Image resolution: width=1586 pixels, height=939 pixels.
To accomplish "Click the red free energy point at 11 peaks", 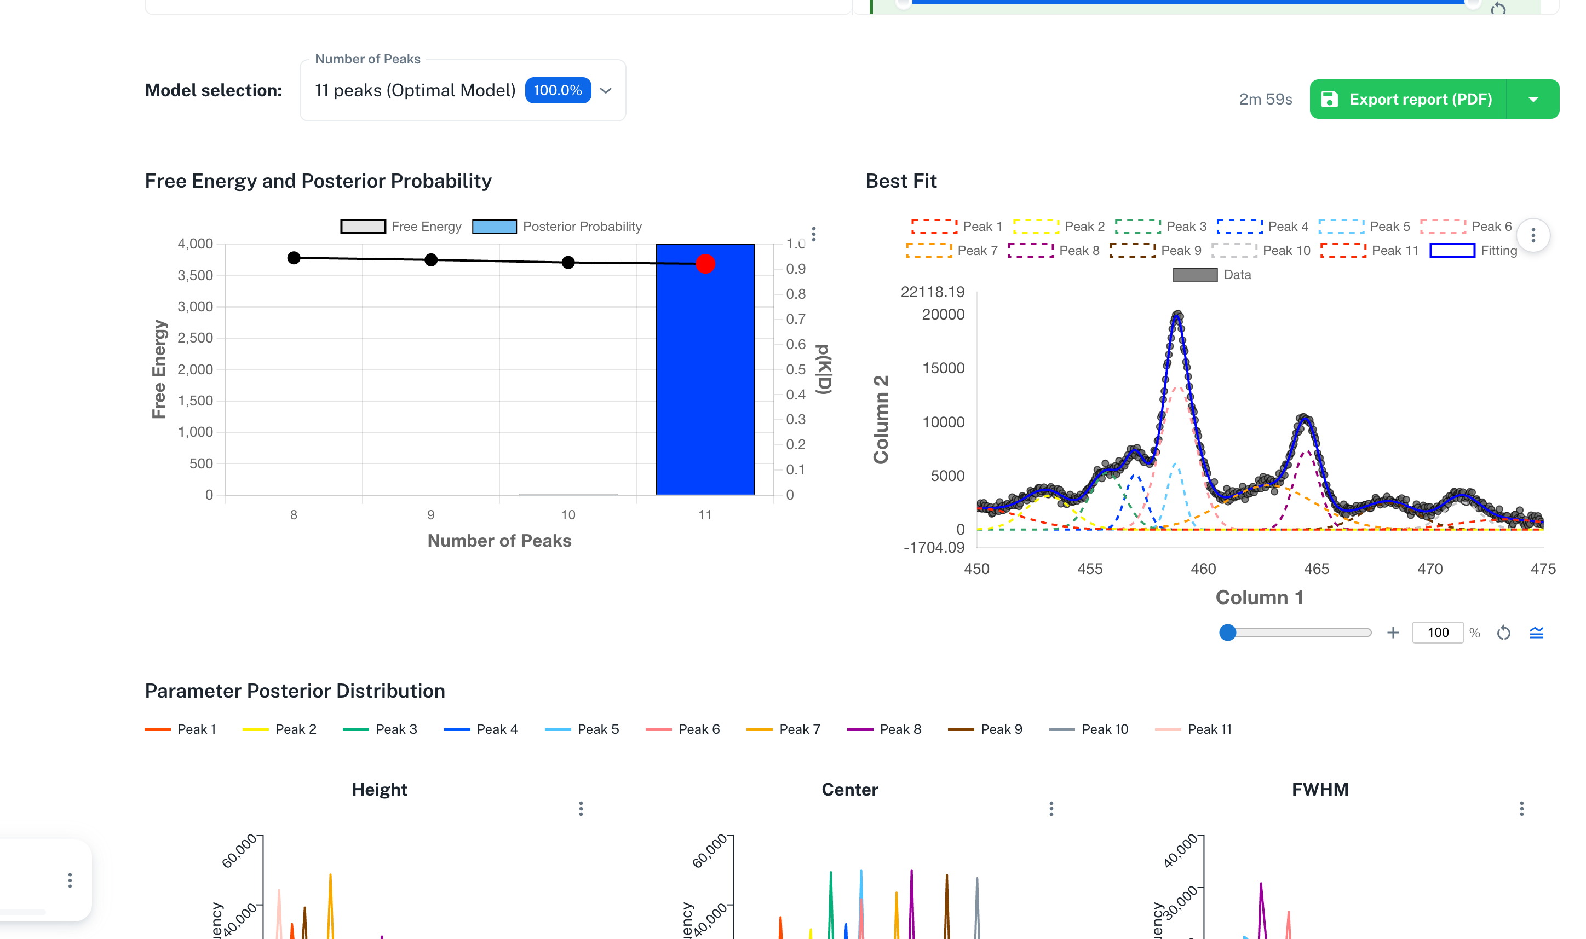I will [705, 264].
